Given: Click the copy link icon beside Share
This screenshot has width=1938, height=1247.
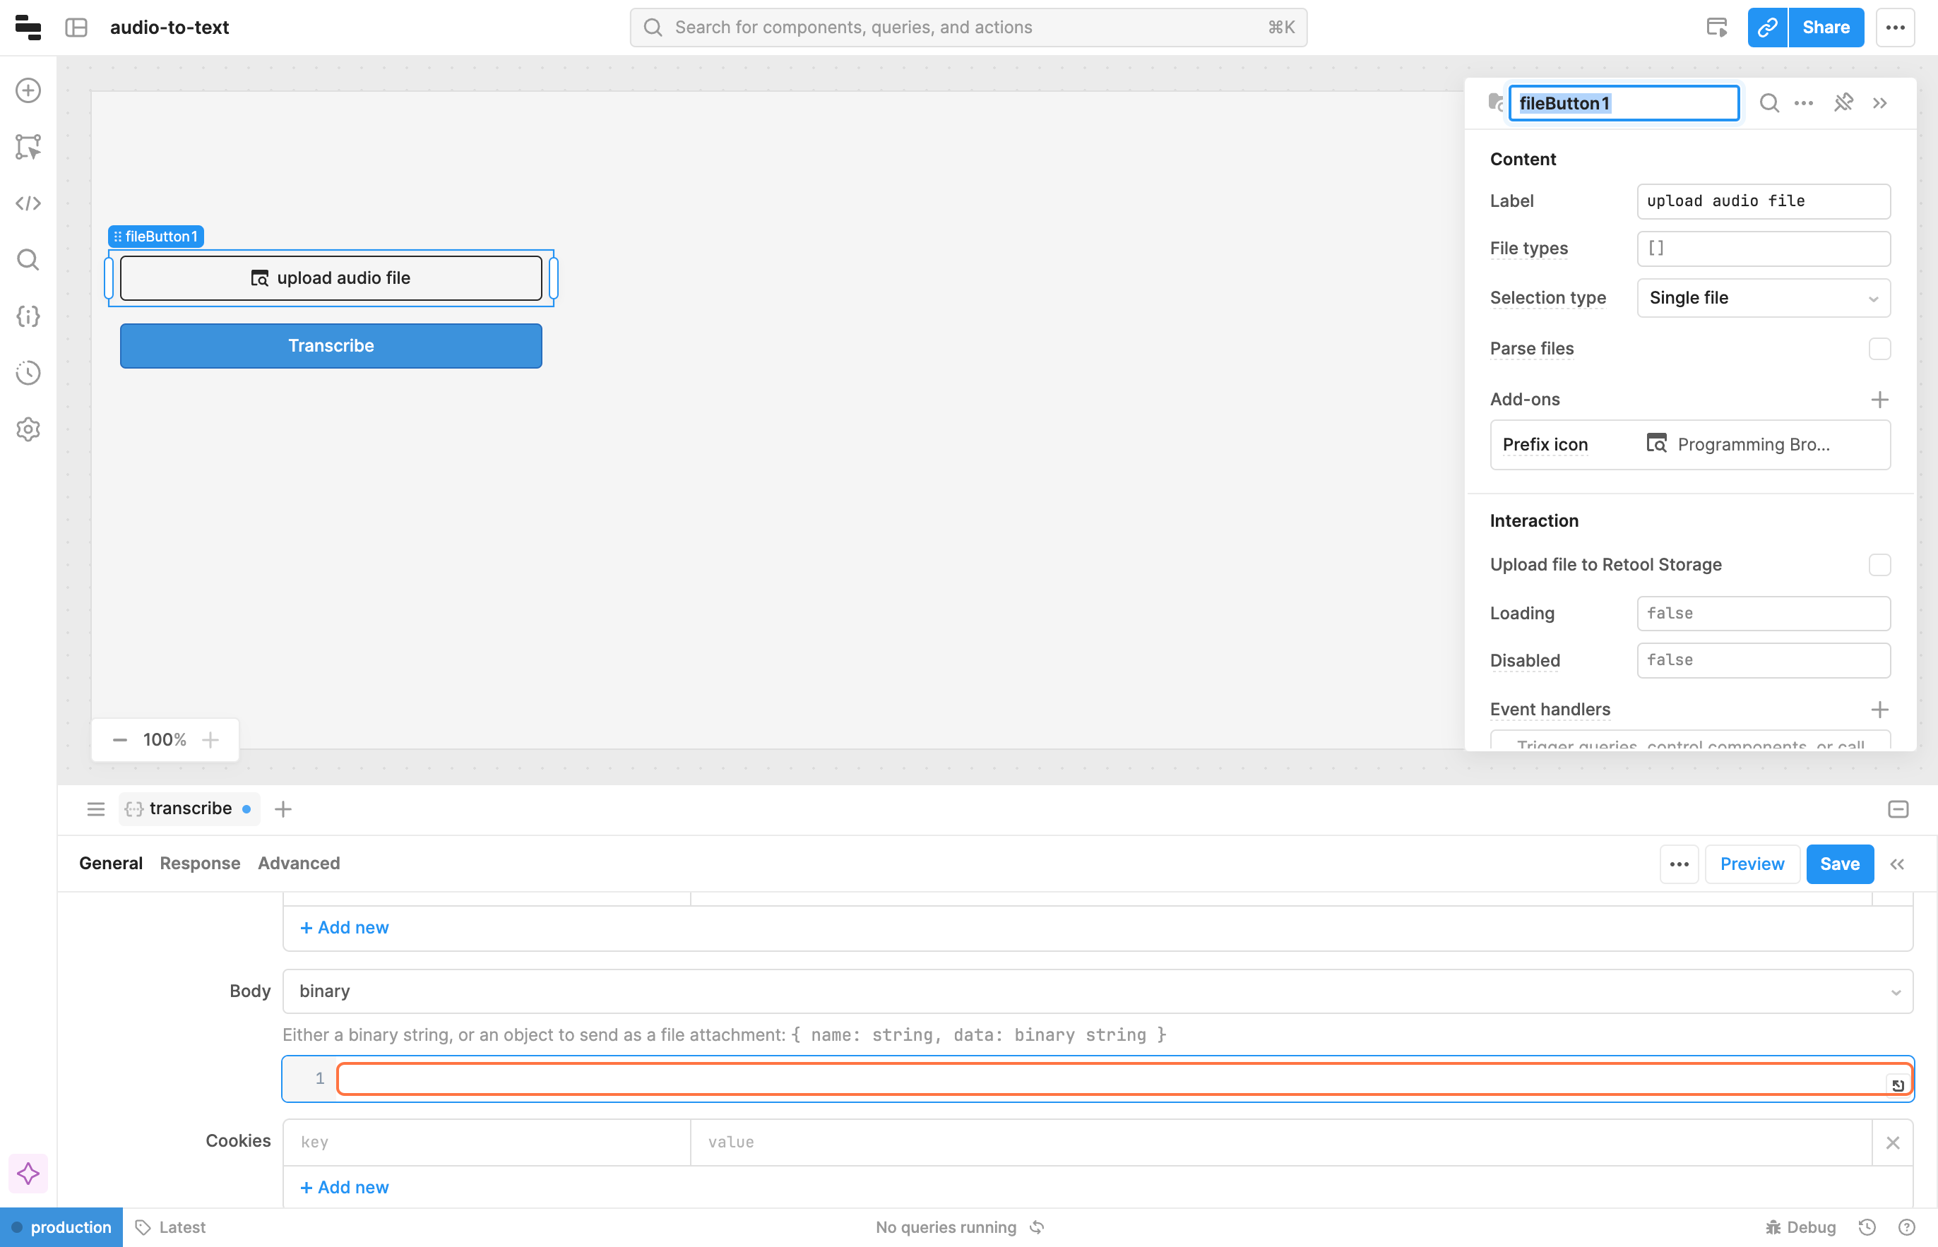Looking at the screenshot, I should coord(1766,28).
